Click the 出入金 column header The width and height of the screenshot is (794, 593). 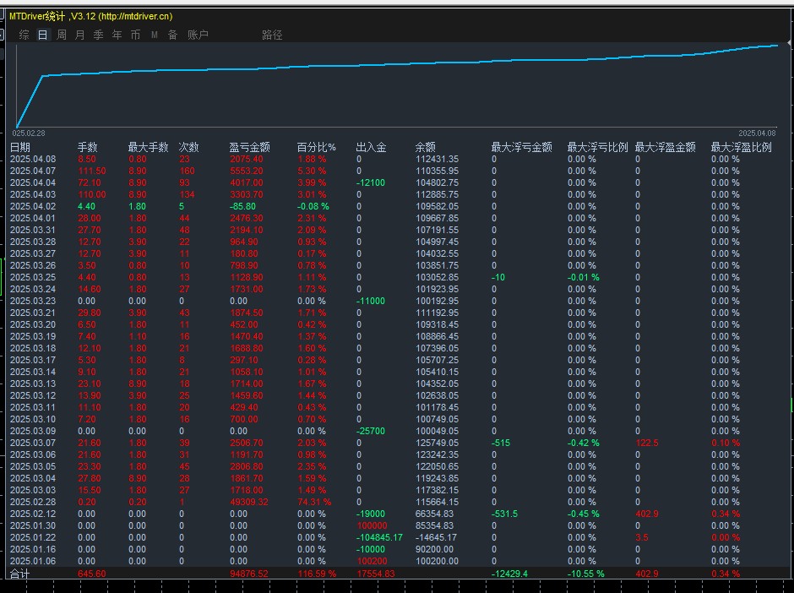click(371, 147)
